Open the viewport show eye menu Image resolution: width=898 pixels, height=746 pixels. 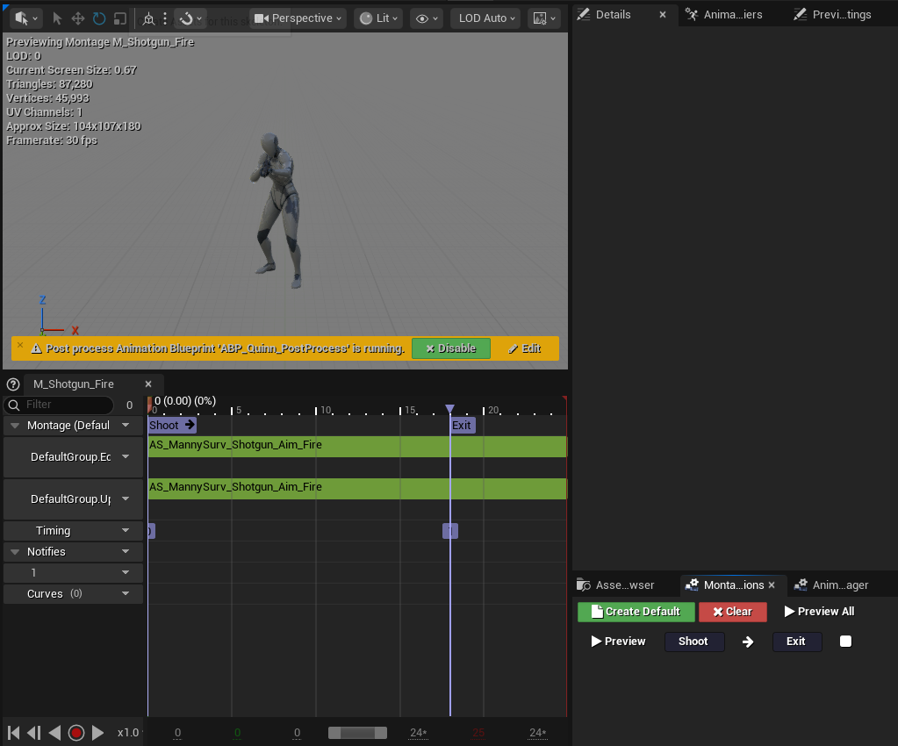click(x=427, y=18)
